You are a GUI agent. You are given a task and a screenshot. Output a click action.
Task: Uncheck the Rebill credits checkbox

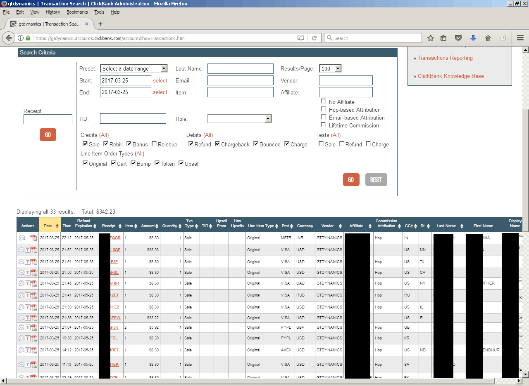(x=106, y=144)
